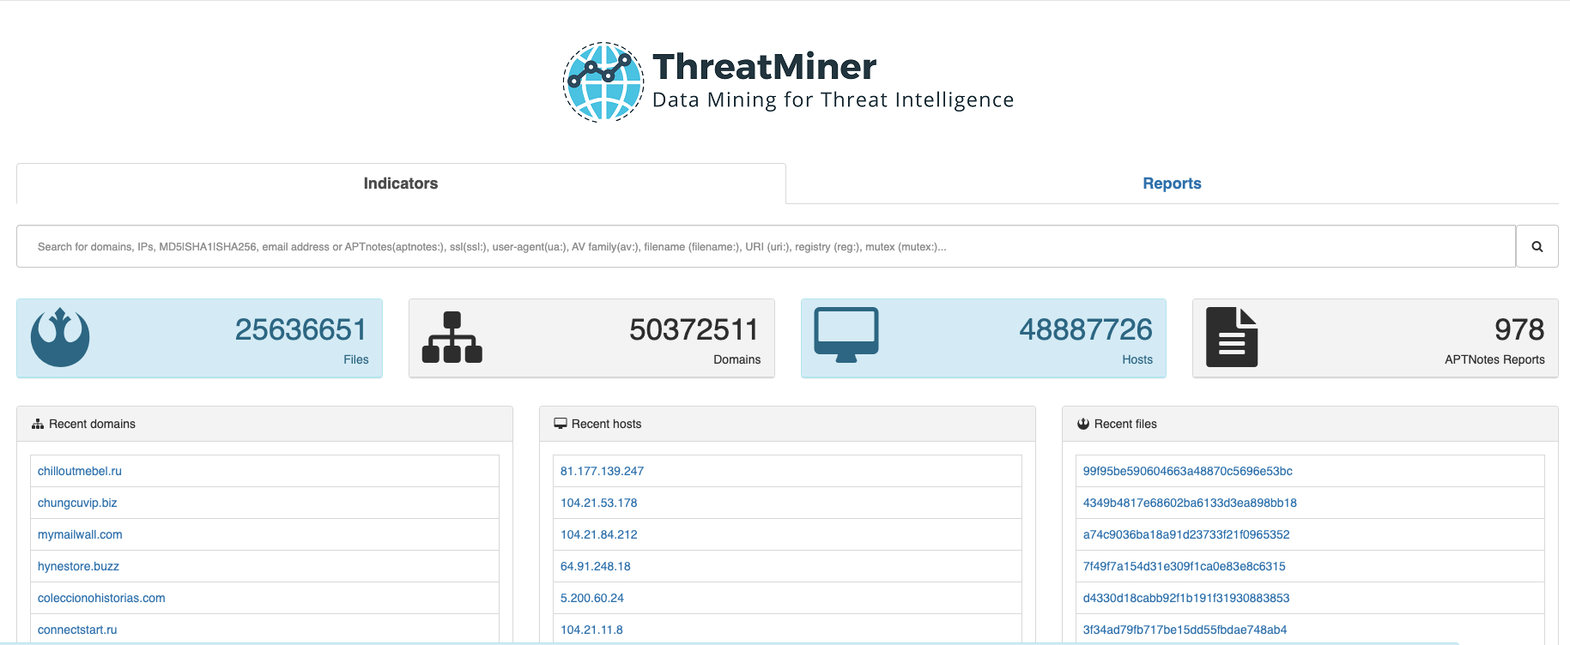The image size is (1570, 645).
Task: Open file hash d4330d18cabb92f1b191f31930883853
Action: 1185,598
